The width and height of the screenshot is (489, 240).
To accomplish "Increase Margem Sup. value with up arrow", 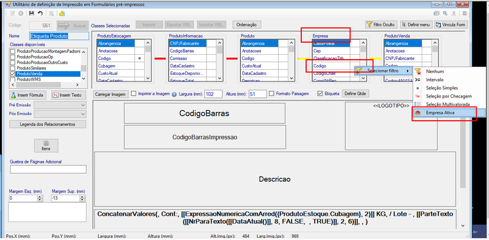I will pyautogui.click(x=82, y=197).
